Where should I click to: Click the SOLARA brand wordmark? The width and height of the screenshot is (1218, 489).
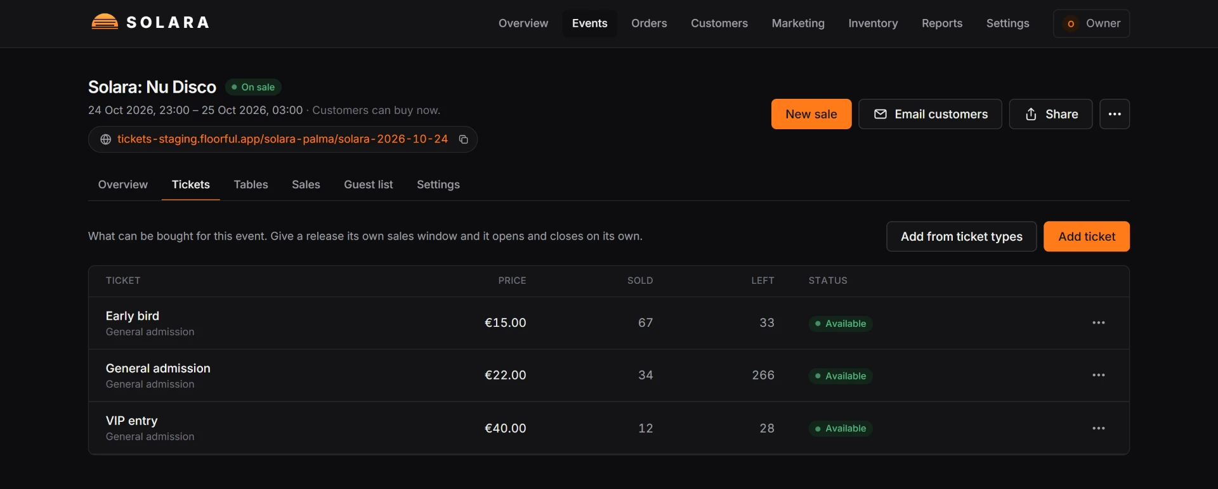point(168,23)
